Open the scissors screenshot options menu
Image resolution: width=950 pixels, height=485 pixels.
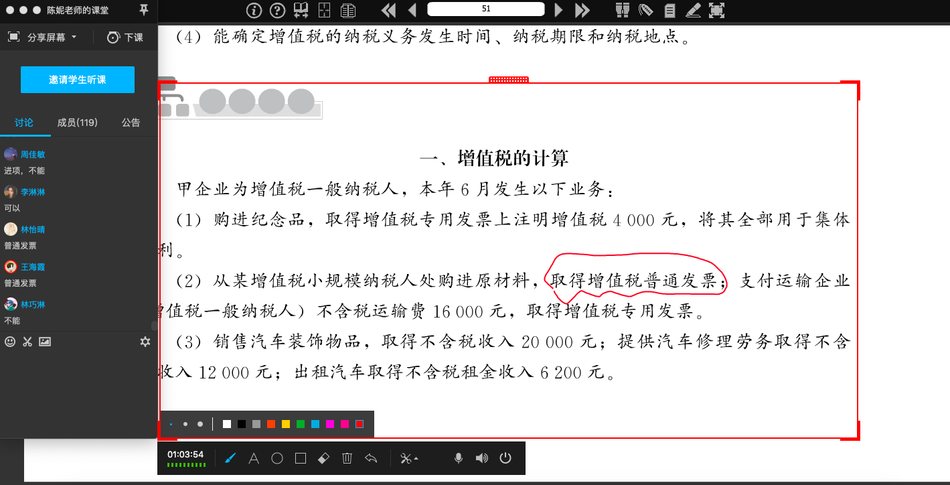click(x=408, y=459)
